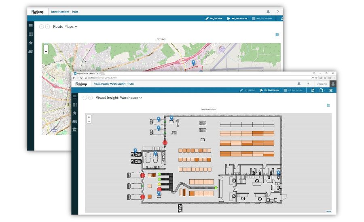Open apps grid icon in Visual Insight sidebar

pyautogui.click(x=74, y=105)
